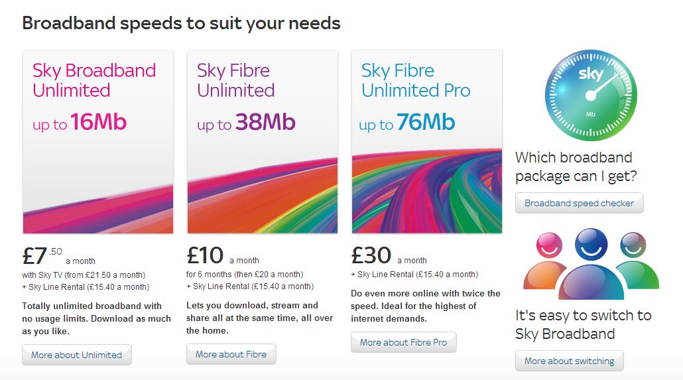Viewport: 683px width, 380px height.
Task: Click the £10 a month price
Action: 223,255
